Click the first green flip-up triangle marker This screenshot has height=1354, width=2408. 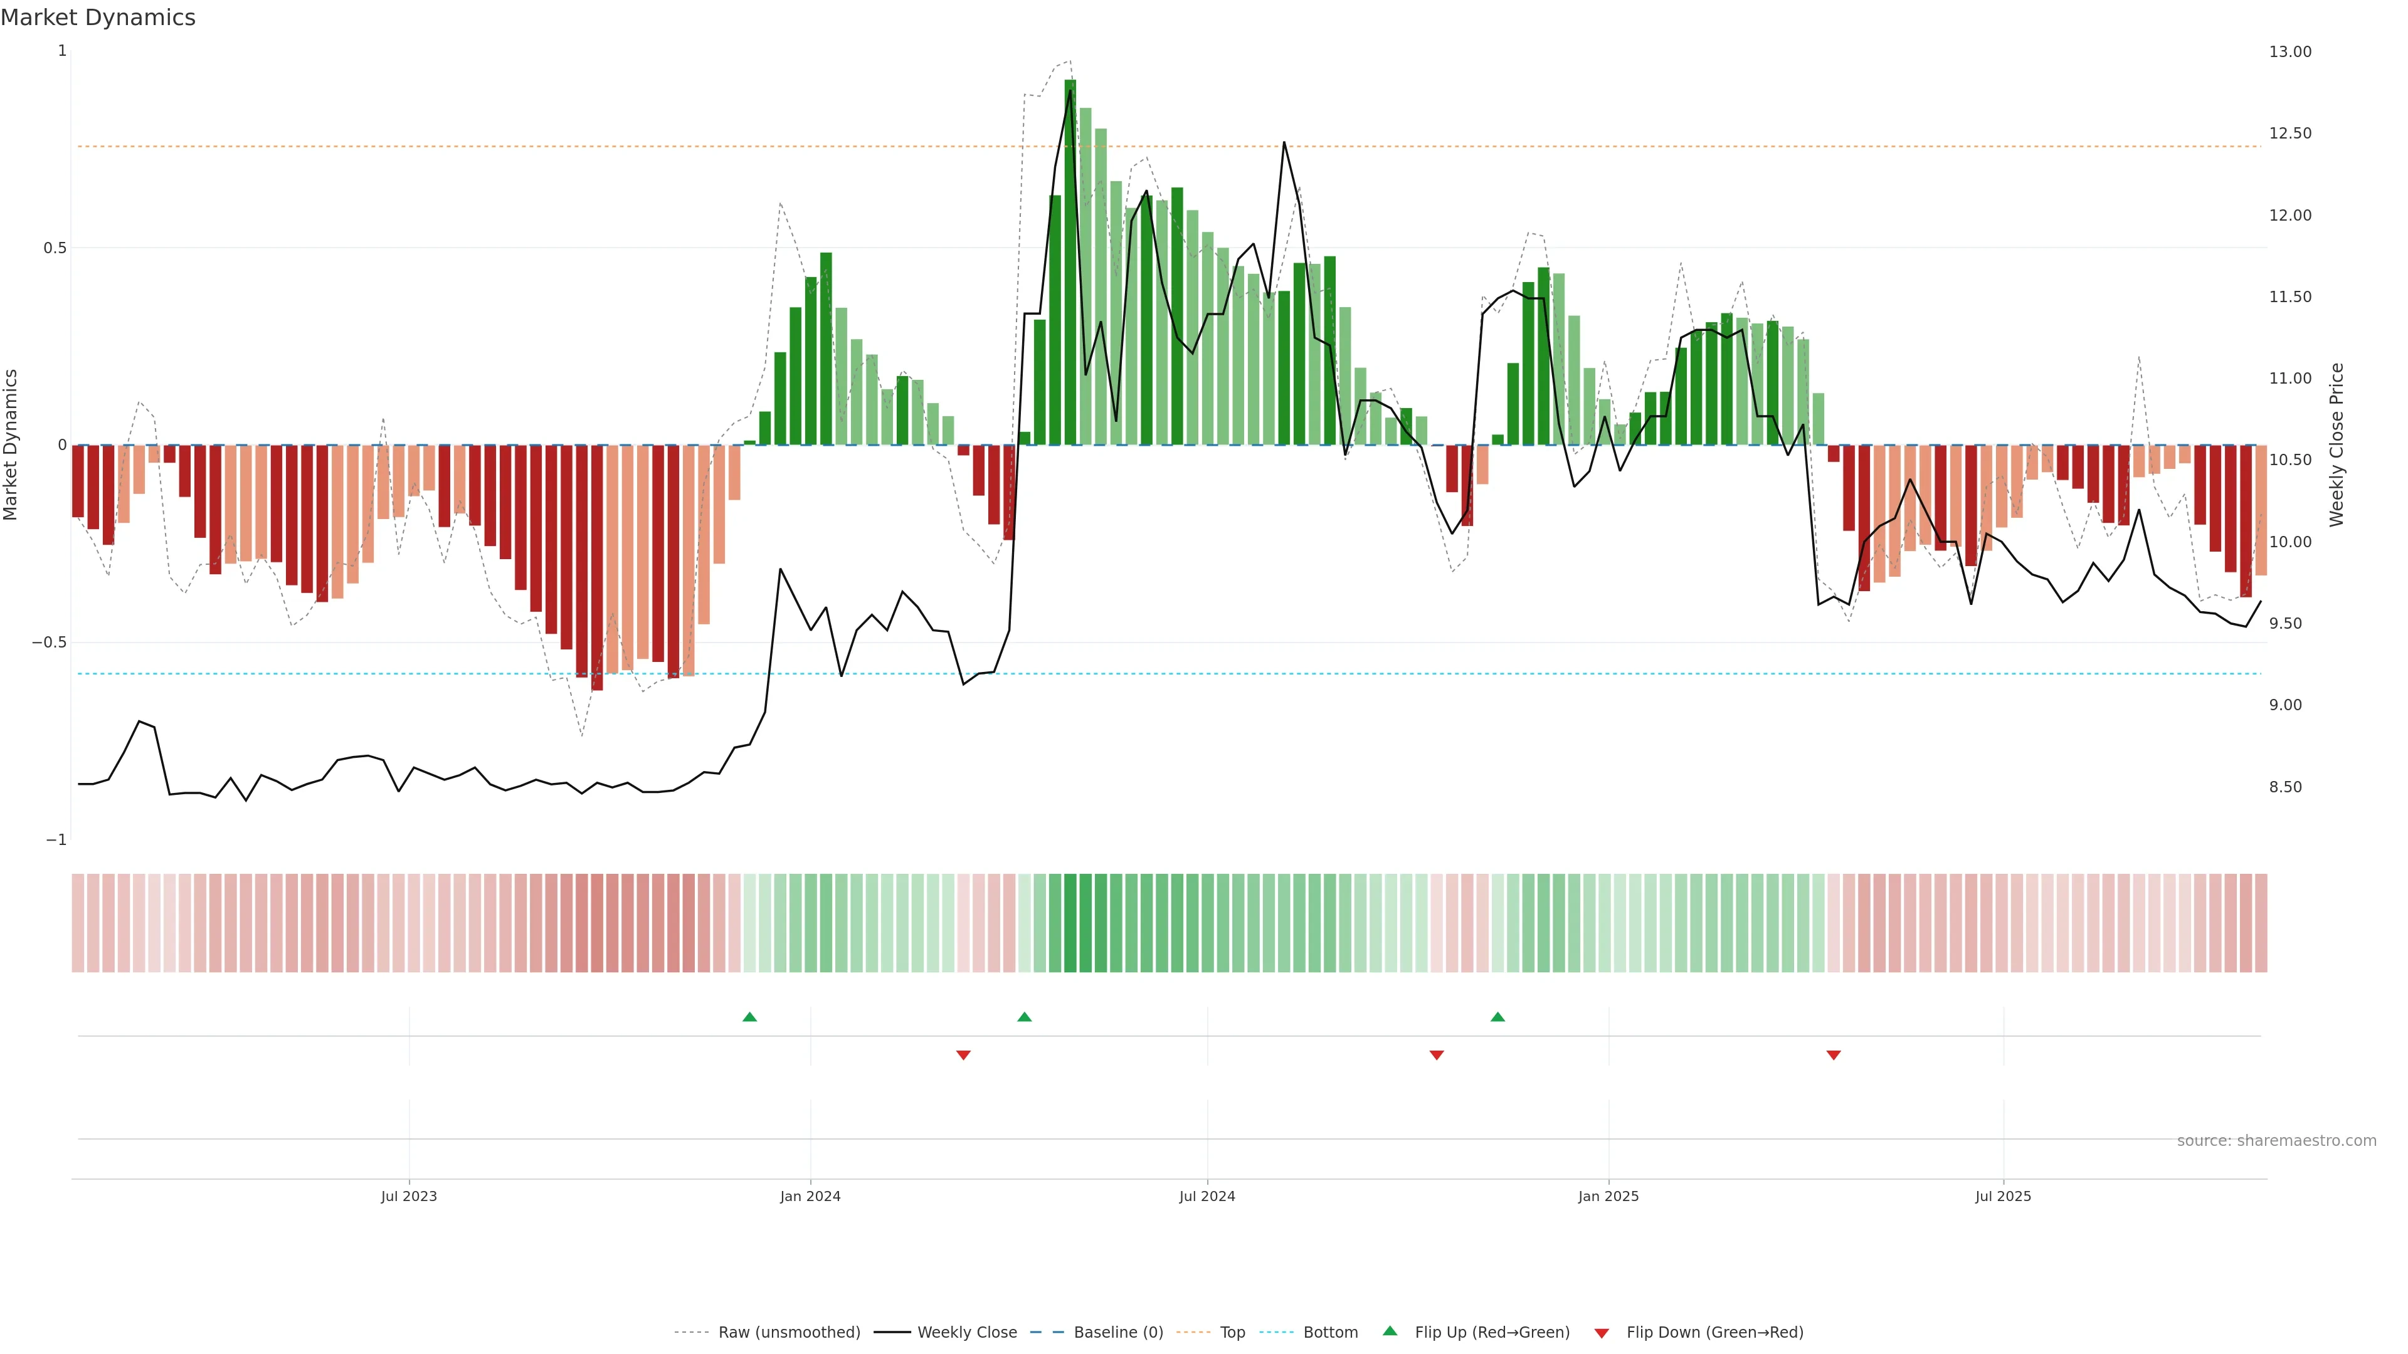[x=749, y=1017]
